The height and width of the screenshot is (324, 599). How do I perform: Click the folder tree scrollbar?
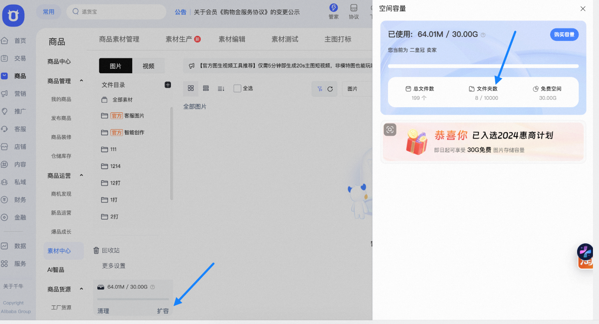click(x=171, y=154)
